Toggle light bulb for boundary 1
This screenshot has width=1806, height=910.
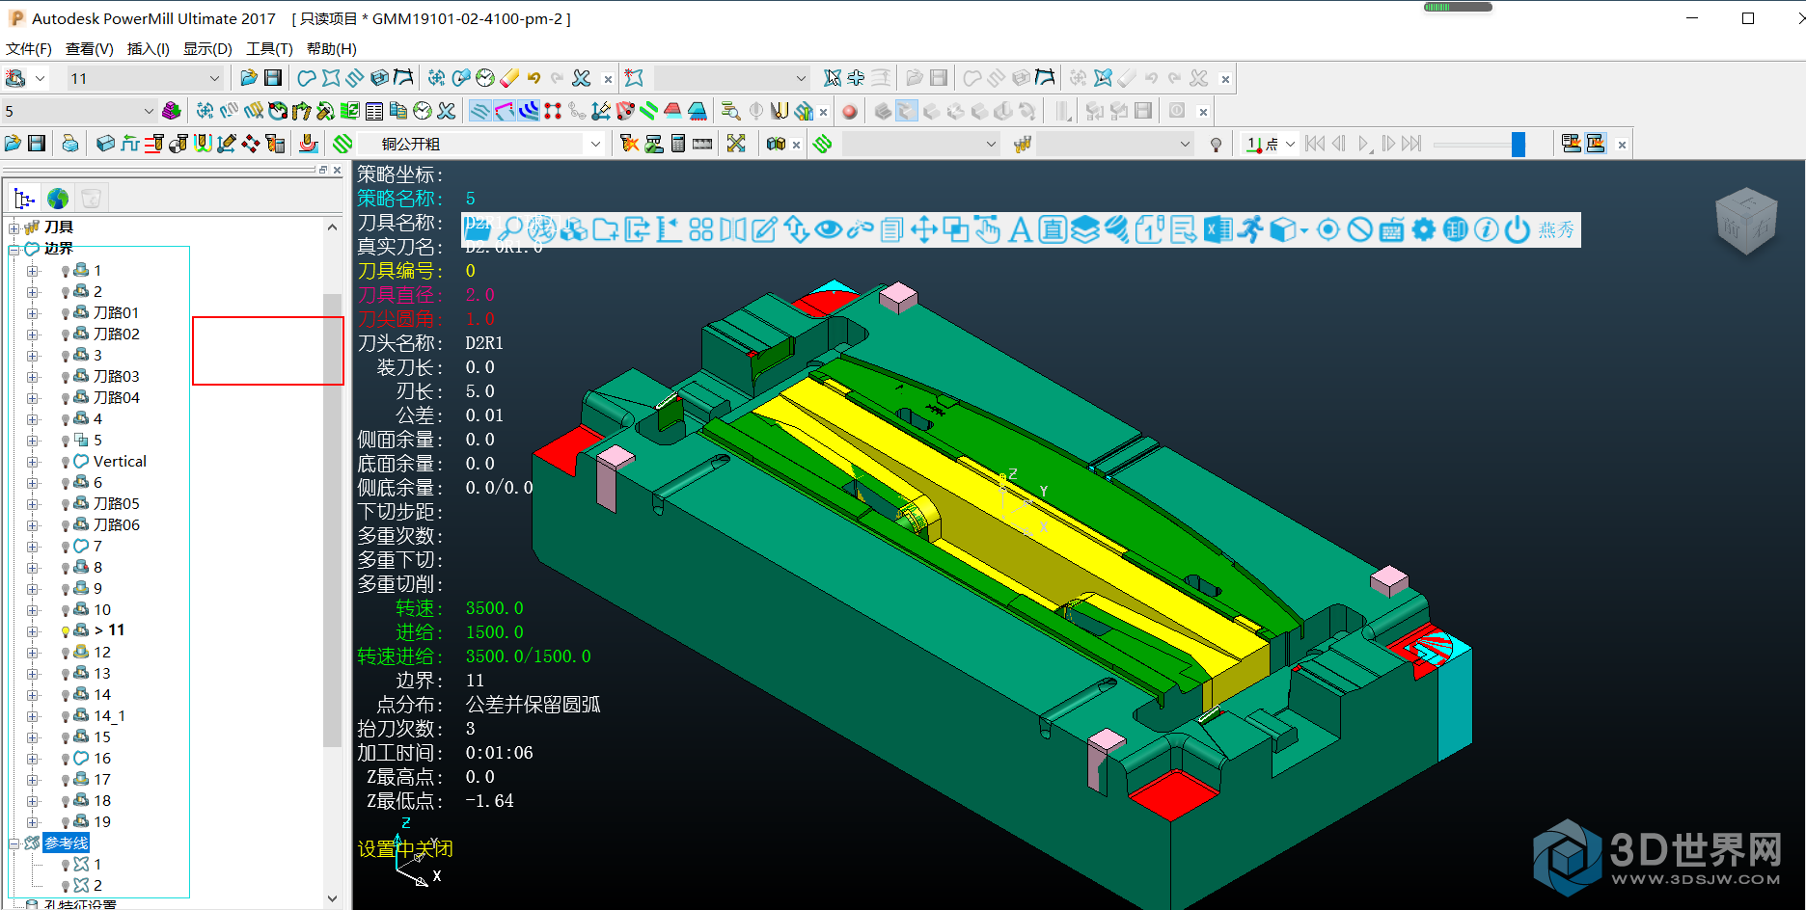click(x=66, y=271)
